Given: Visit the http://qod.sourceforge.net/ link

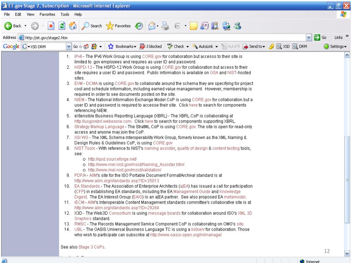Looking at the screenshot, I should [112, 159].
